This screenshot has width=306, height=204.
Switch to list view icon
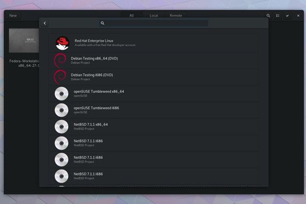tap(277, 16)
